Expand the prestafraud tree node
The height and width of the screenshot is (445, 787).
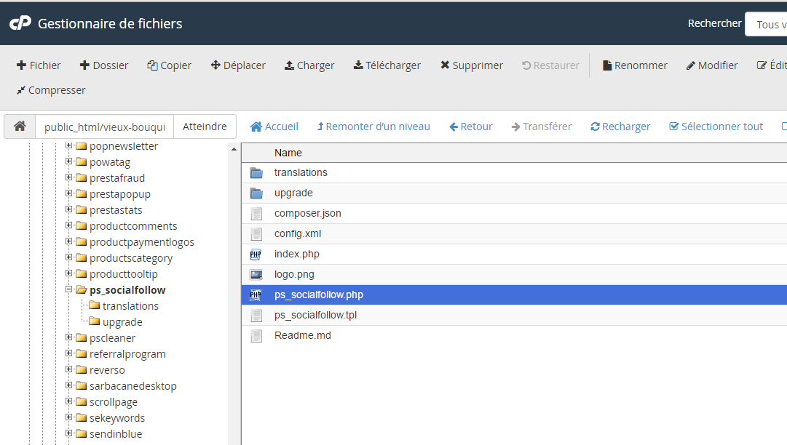pyautogui.click(x=69, y=178)
